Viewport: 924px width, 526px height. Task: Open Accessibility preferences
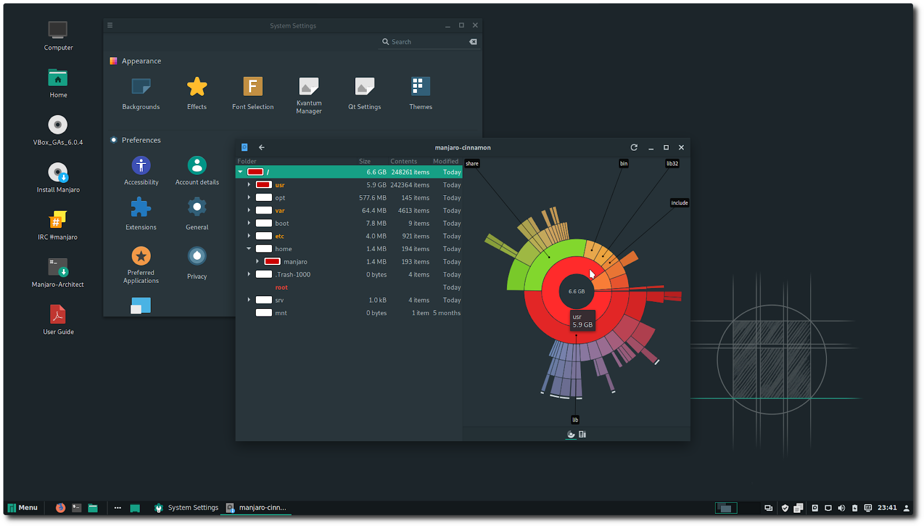click(x=141, y=171)
